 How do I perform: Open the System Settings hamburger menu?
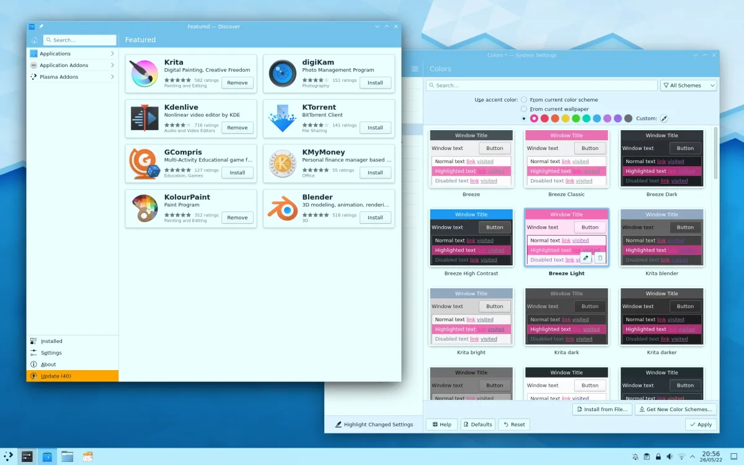[x=415, y=69]
